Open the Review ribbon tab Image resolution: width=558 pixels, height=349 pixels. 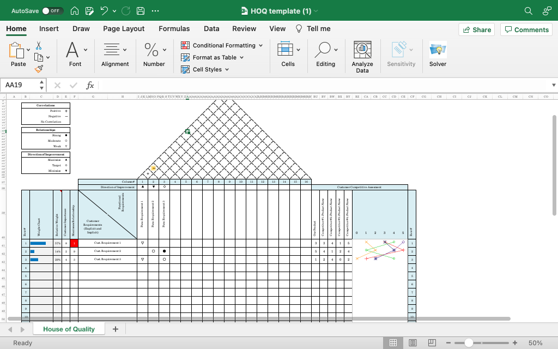click(x=244, y=29)
